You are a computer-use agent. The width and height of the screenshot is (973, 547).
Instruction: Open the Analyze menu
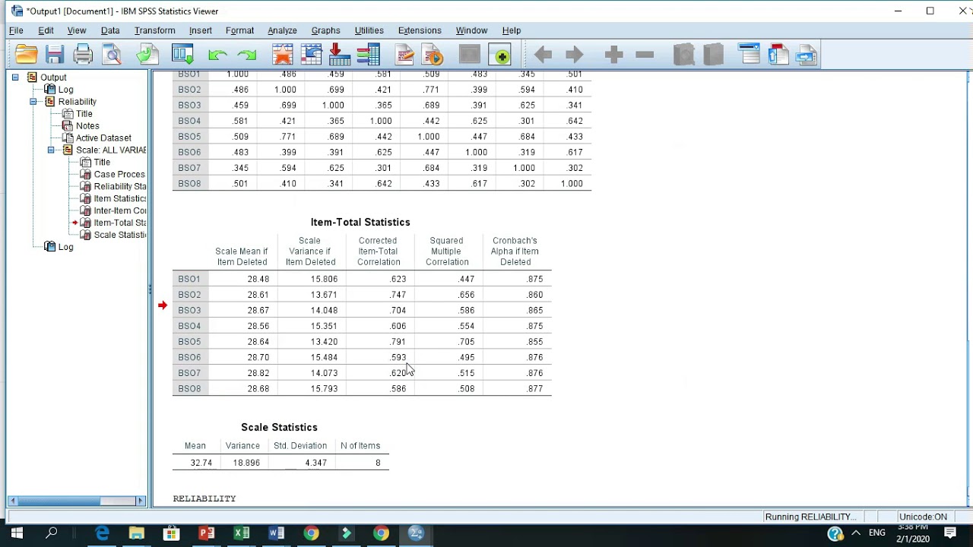(282, 30)
